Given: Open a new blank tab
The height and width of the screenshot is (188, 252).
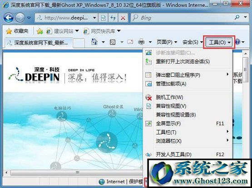Looking at the screenshot, I should coord(79,43).
